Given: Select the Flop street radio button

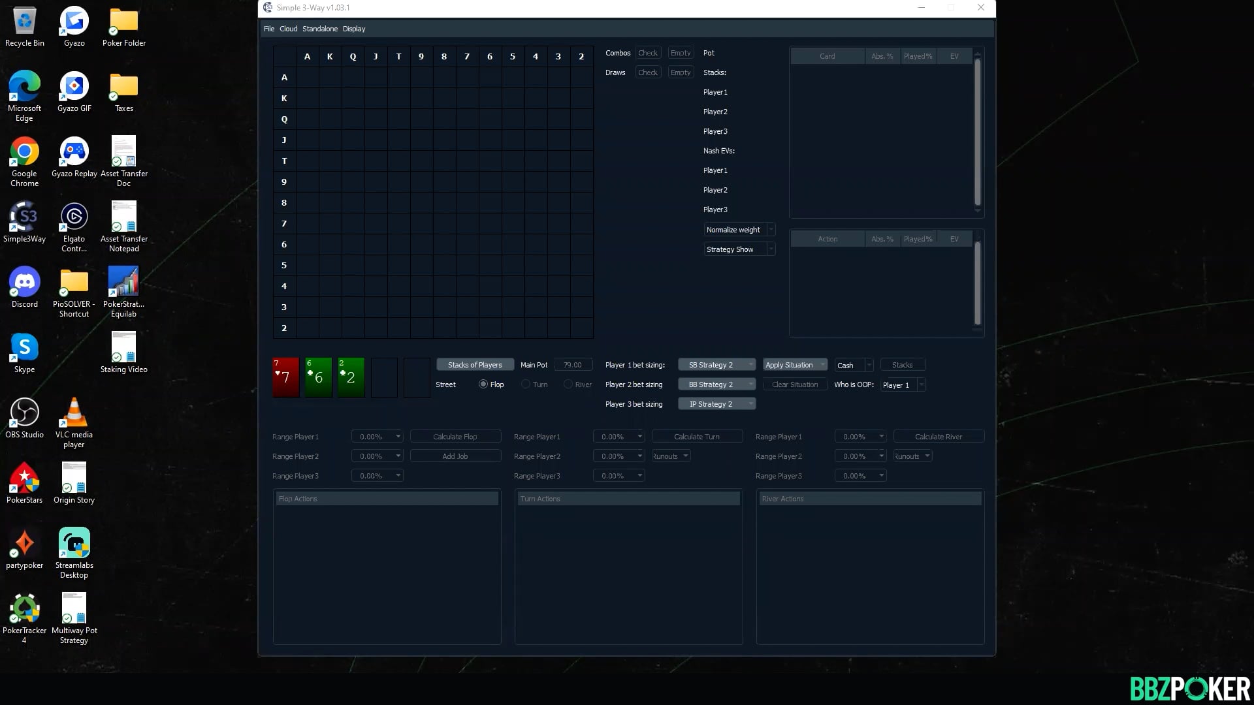Looking at the screenshot, I should 483,384.
